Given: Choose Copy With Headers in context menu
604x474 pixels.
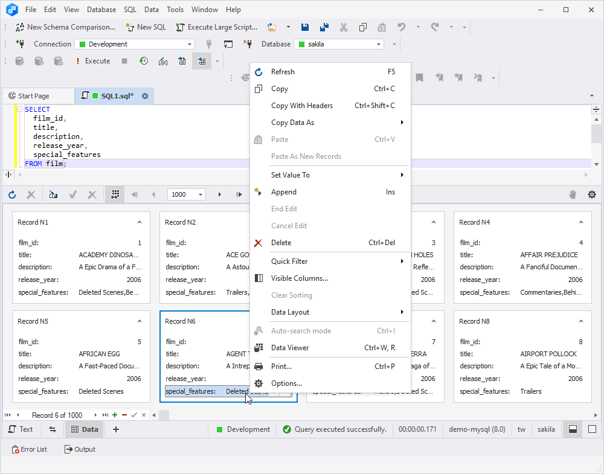Looking at the screenshot, I should [x=330, y=106].
